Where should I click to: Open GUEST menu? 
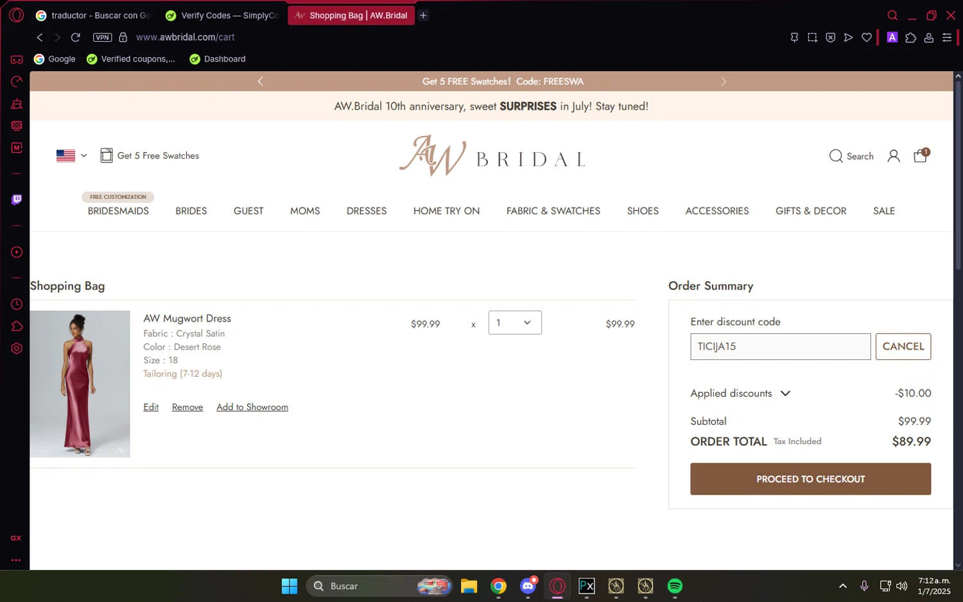point(248,211)
